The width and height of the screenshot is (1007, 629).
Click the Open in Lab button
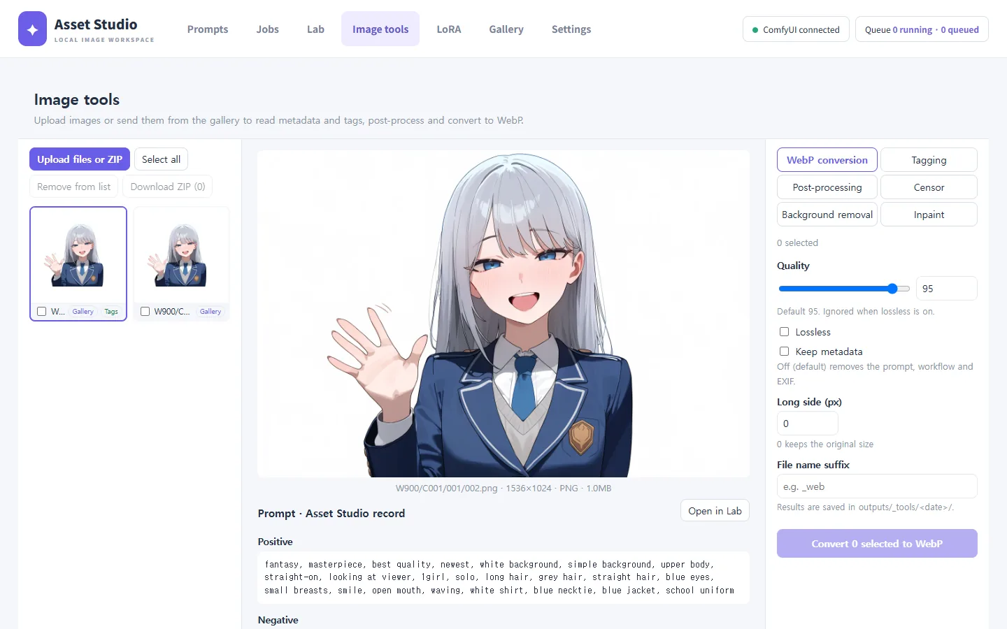point(715,511)
